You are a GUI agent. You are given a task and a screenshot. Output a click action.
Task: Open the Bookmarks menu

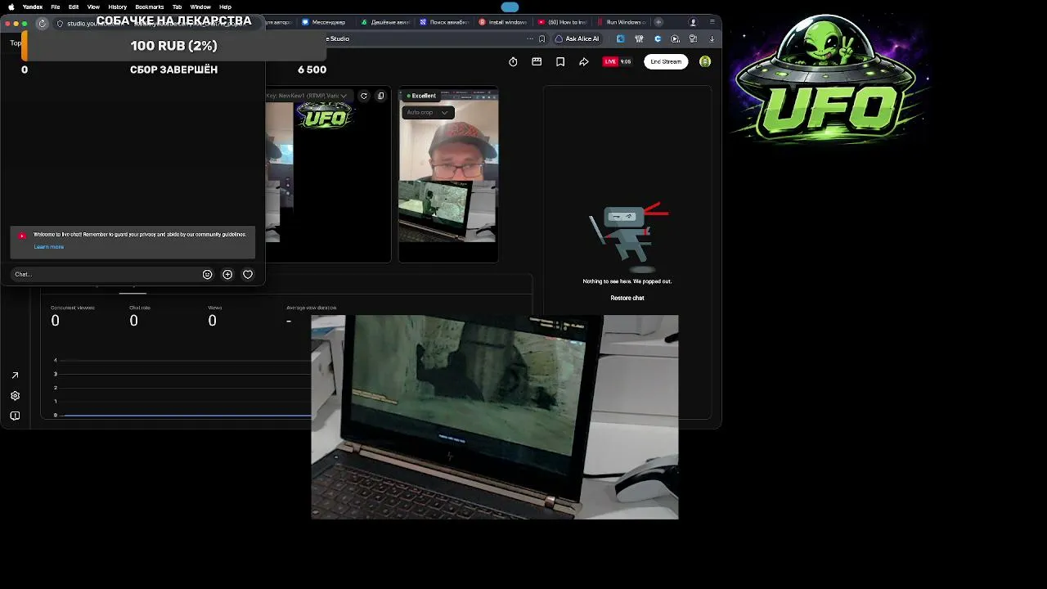[x=150, y=7]
